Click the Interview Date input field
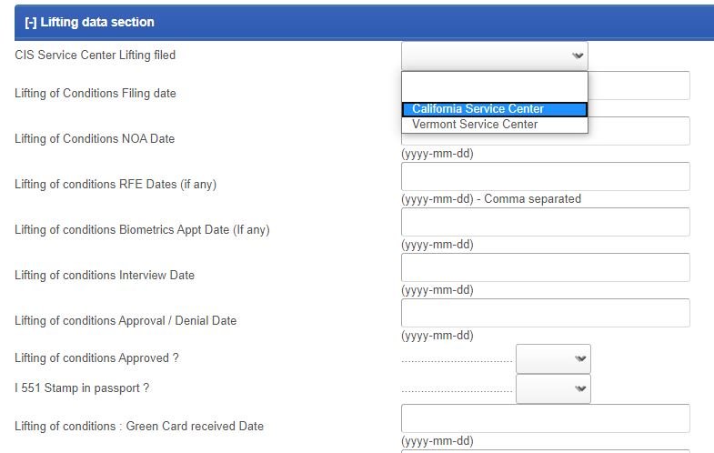 (546, 267)
